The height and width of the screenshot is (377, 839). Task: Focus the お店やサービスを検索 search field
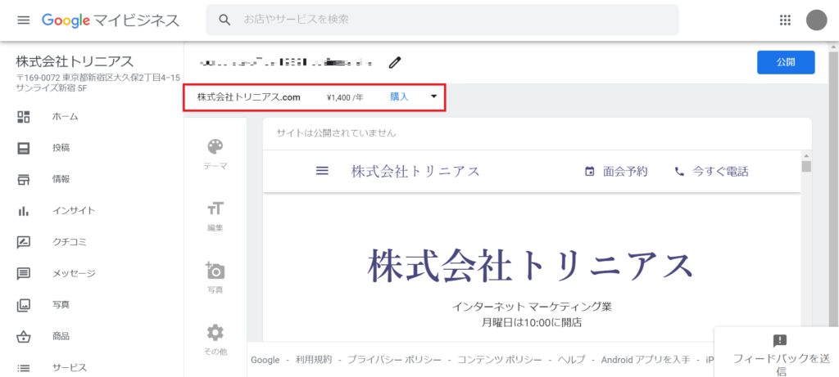pyautogui.click(x=442, y=20)
